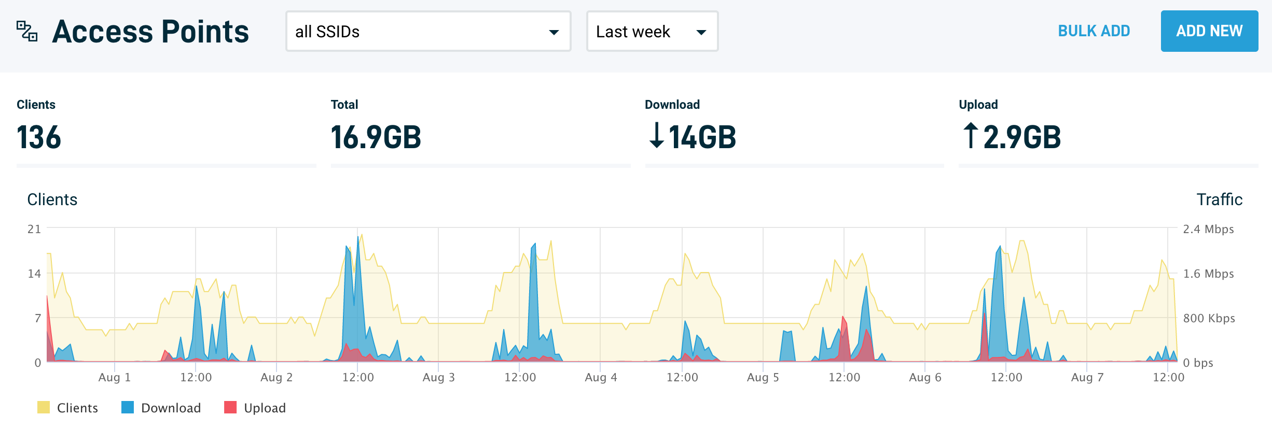Click the 2.4 Mbps axis label
Viewport: 1272px width, 430px height.
pos(1208,229)
